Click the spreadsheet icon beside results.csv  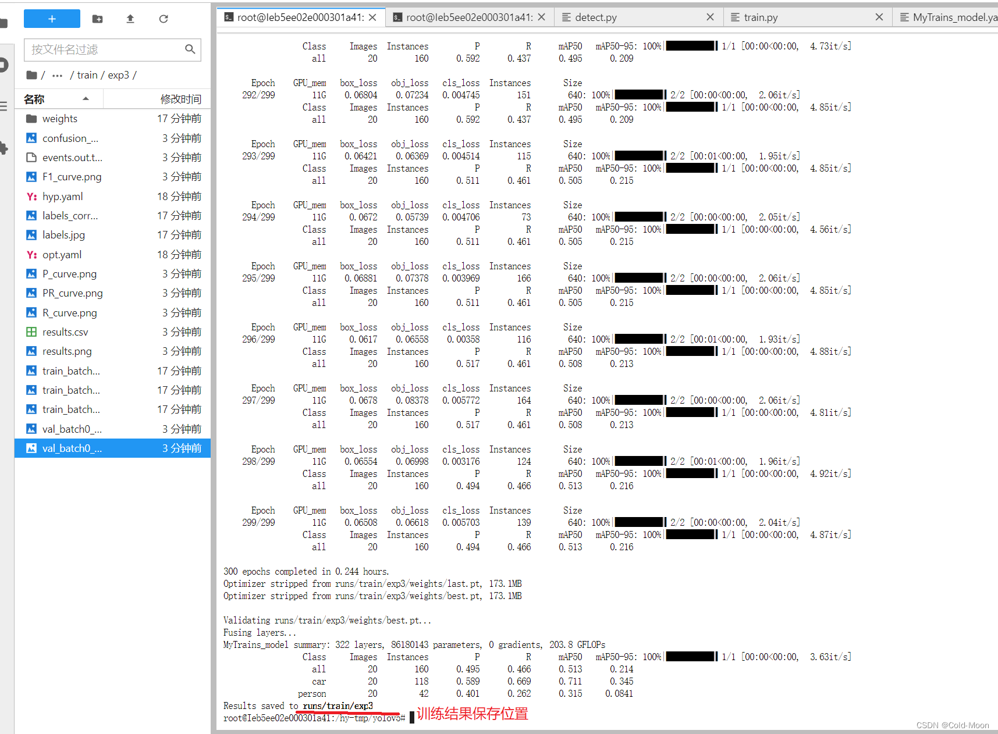31,332
